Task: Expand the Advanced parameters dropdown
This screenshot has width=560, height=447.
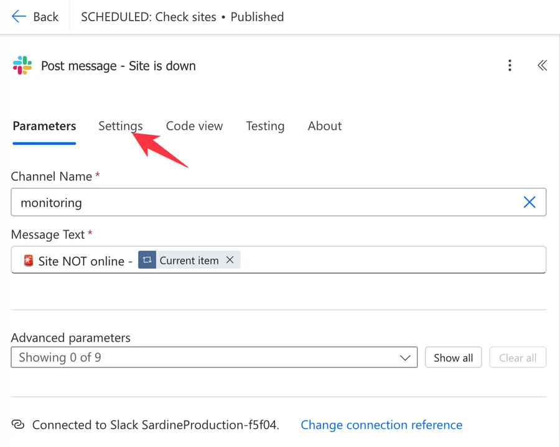Action: coord(214,357)
